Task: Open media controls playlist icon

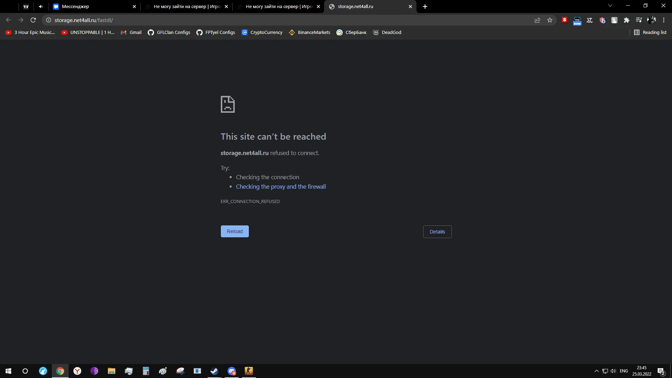Action: (639, 20)
